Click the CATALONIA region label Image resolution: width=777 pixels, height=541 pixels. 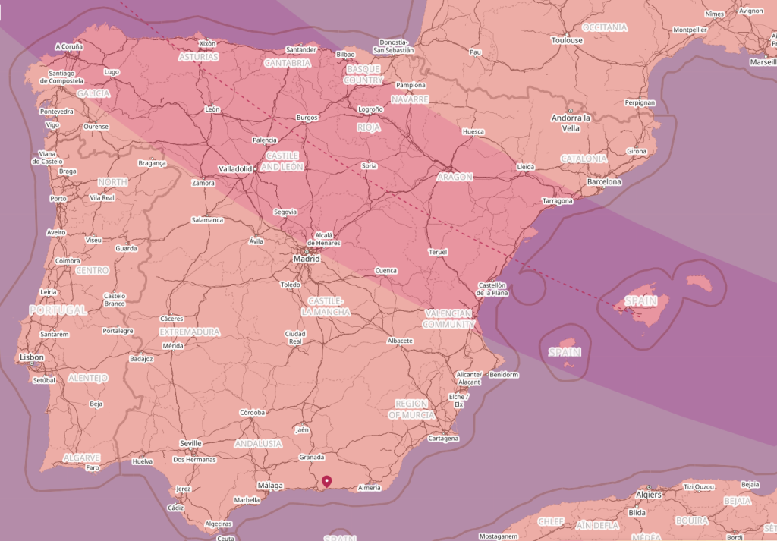(584, 159)
